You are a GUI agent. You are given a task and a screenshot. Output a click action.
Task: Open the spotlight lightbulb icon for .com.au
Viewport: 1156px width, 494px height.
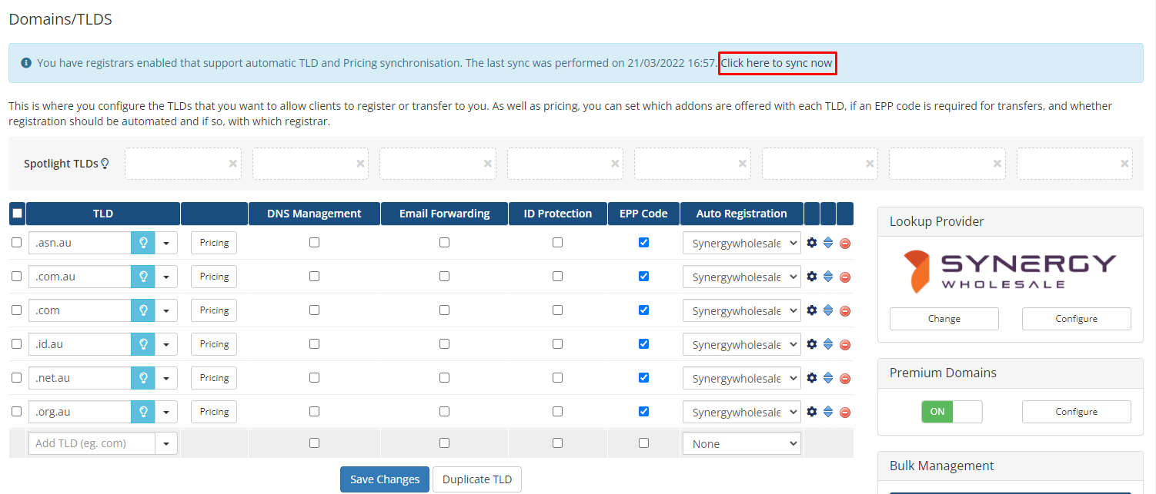tap(143, 276)
